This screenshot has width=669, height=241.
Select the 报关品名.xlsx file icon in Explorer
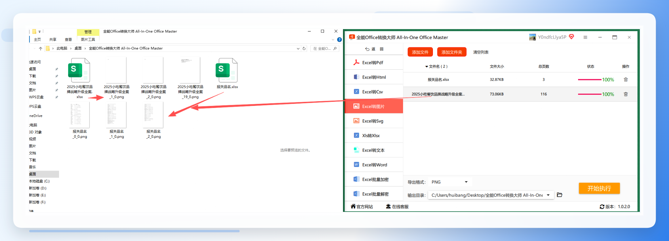(x=227, y=70)
